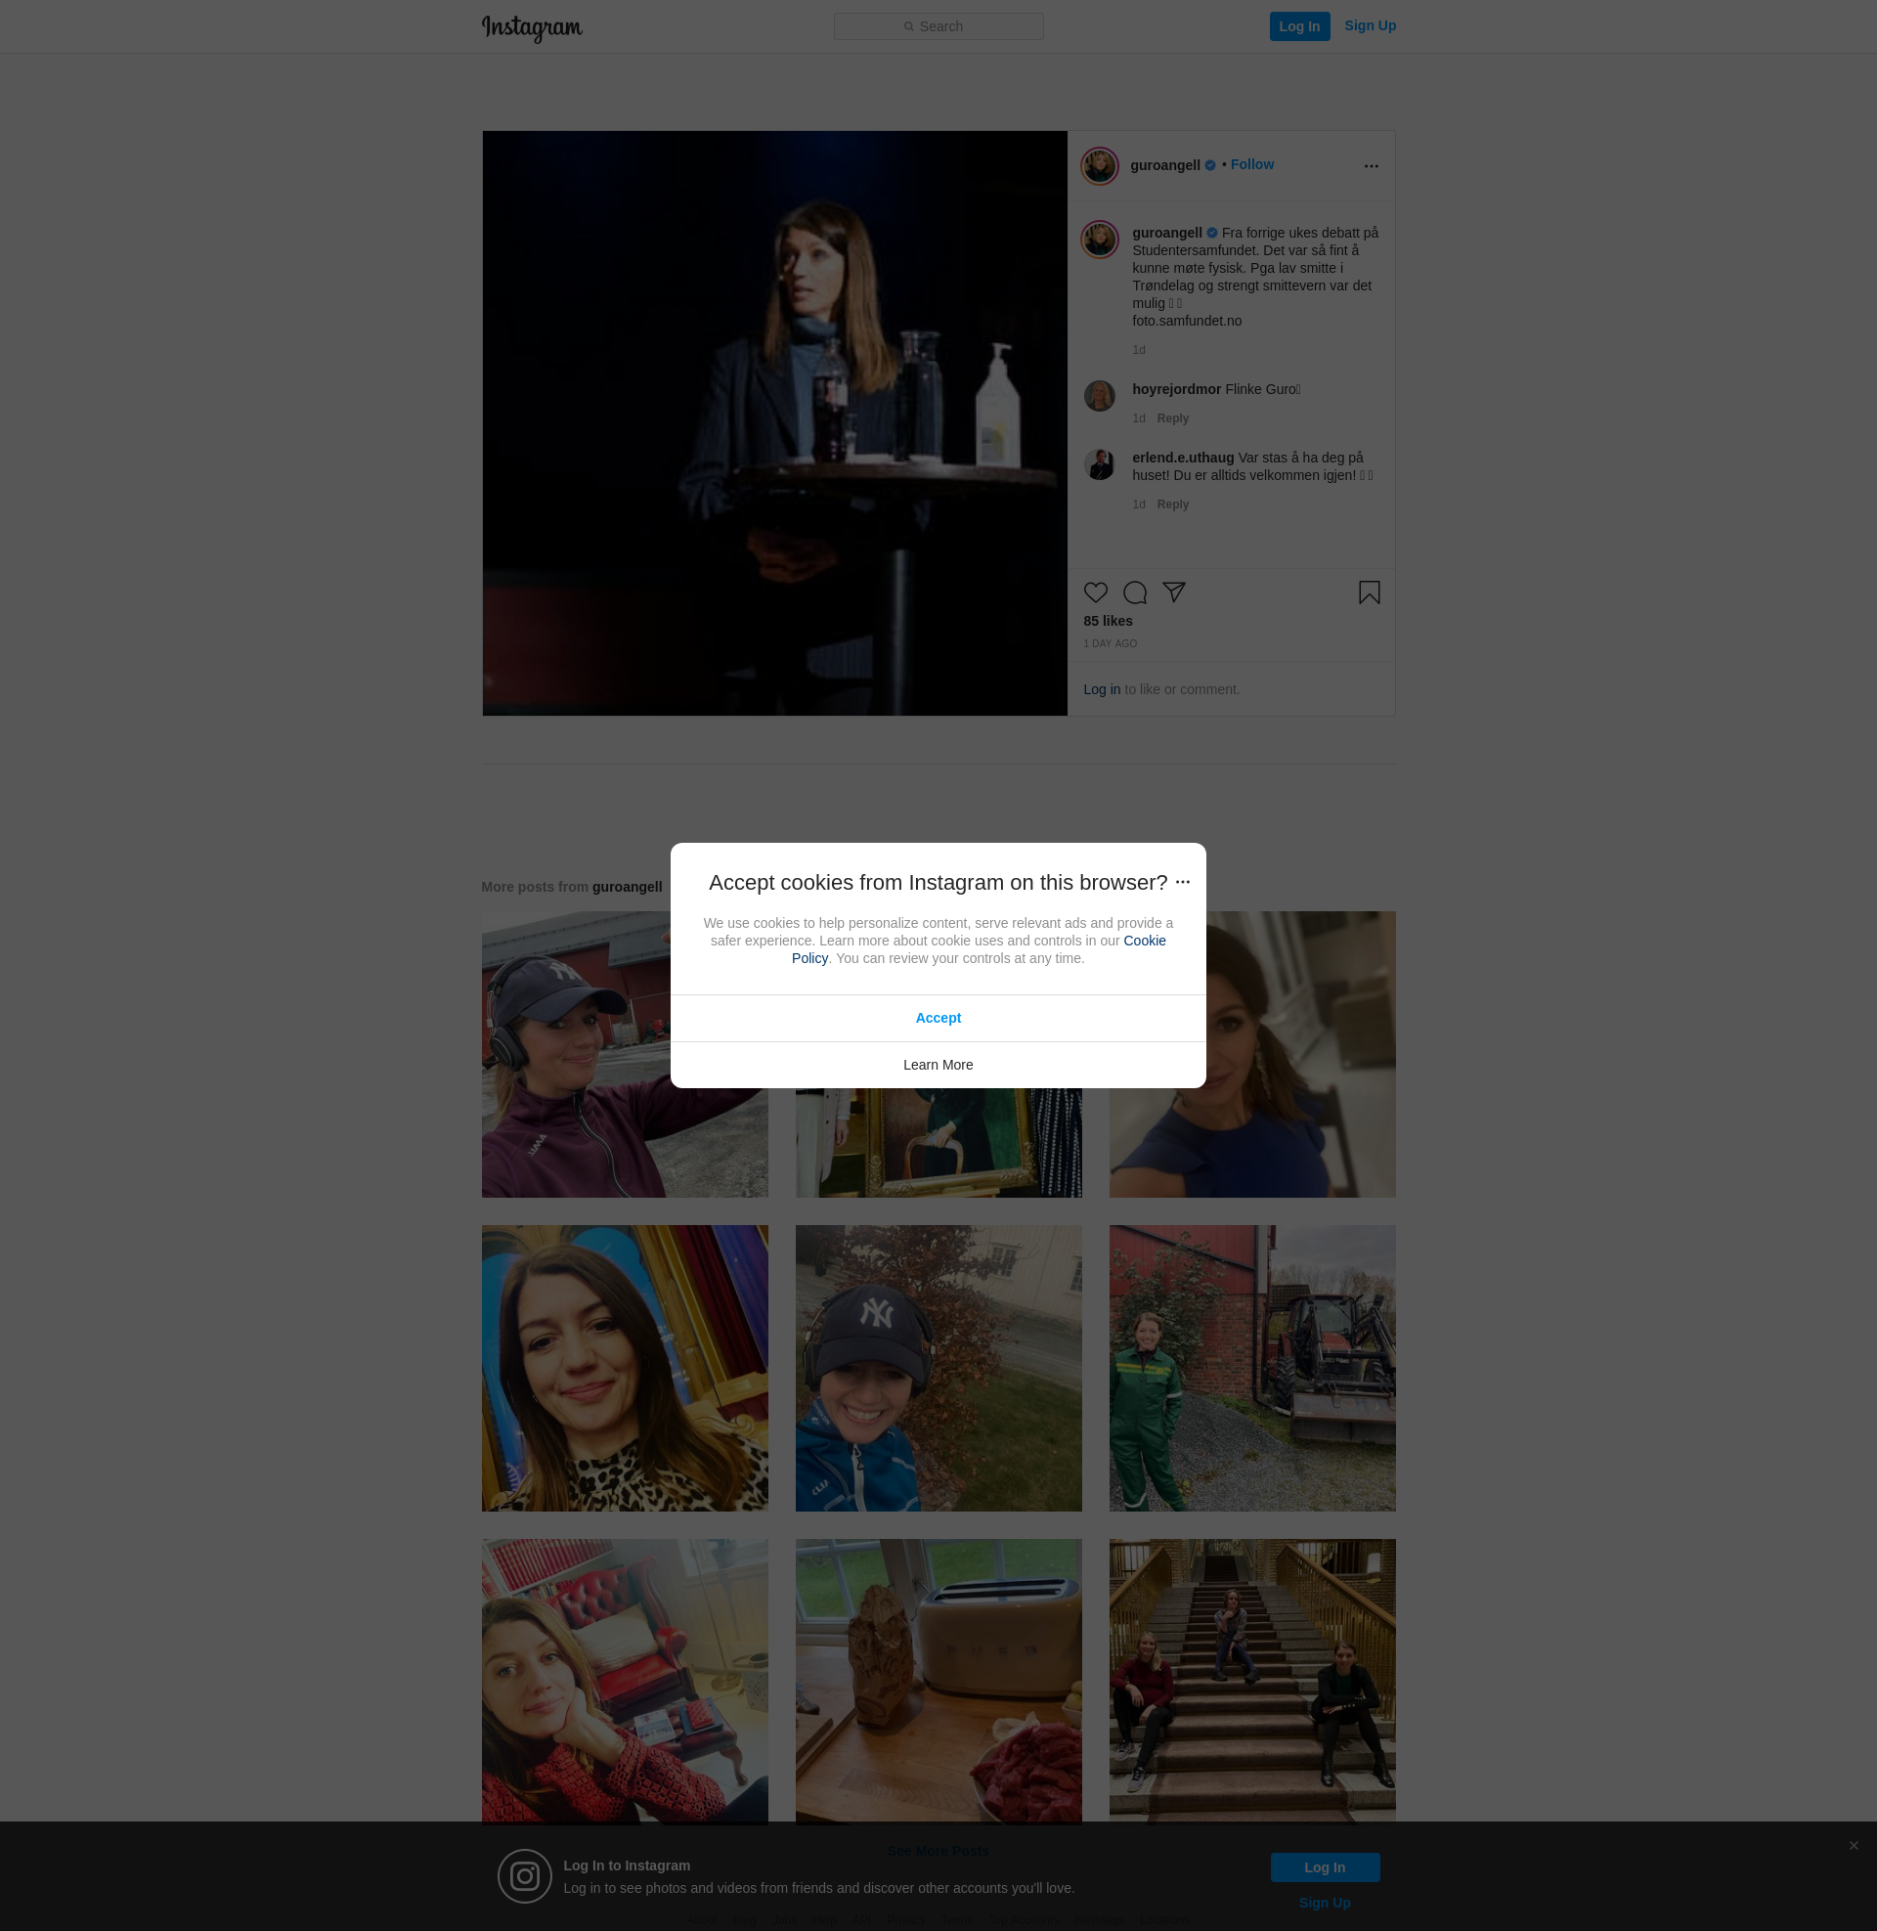
Task: Open guroangell profile picture in post header
Action: tap(1099, 165)
